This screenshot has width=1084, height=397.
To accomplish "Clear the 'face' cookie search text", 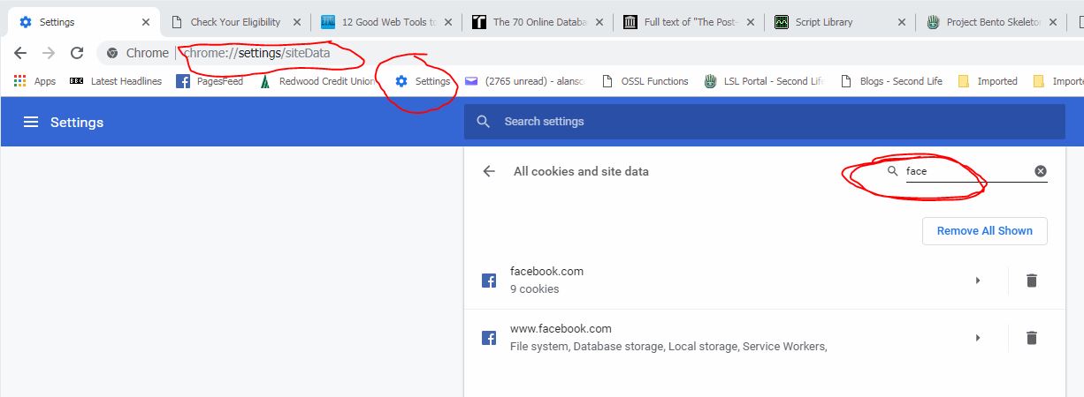I will click(1040, 171).
